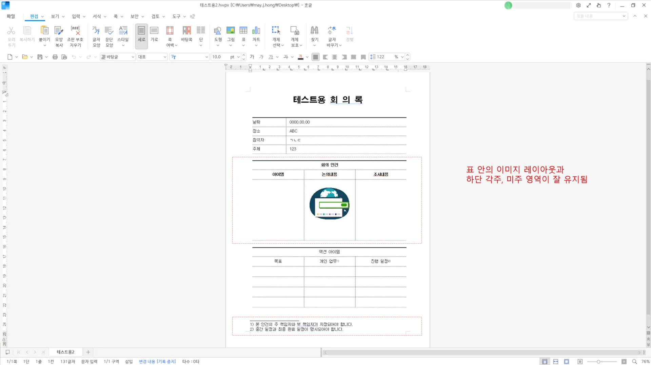The image size is (651, 365).
Task: Click the font color swatch button
Action: (x=300, y=57)
